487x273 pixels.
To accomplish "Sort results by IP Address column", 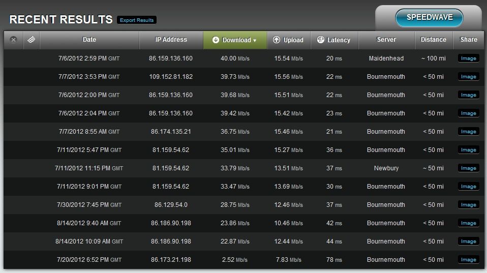I will pos(171,40).
